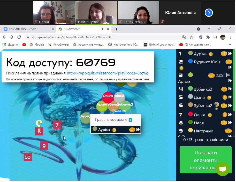Viewport: 236px width, 182px height.
Task: Click the Руденко Юлія leaderboard name
Action: pyautogui.click(x=207, y=62)
